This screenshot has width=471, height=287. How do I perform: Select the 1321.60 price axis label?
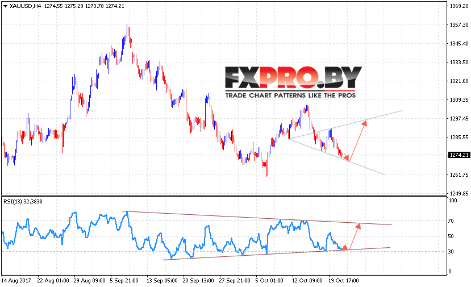[x=459, y=81]
